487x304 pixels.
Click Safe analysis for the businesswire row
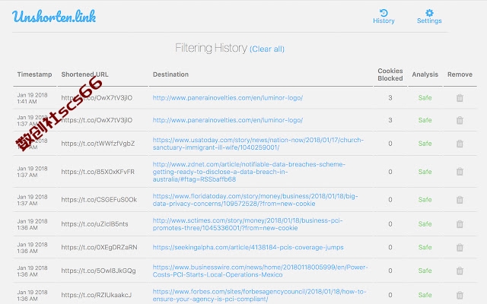point(425,271)
